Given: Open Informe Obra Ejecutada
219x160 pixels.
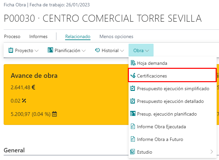Looking at the screenshot, I should click(x=173, y=127).
